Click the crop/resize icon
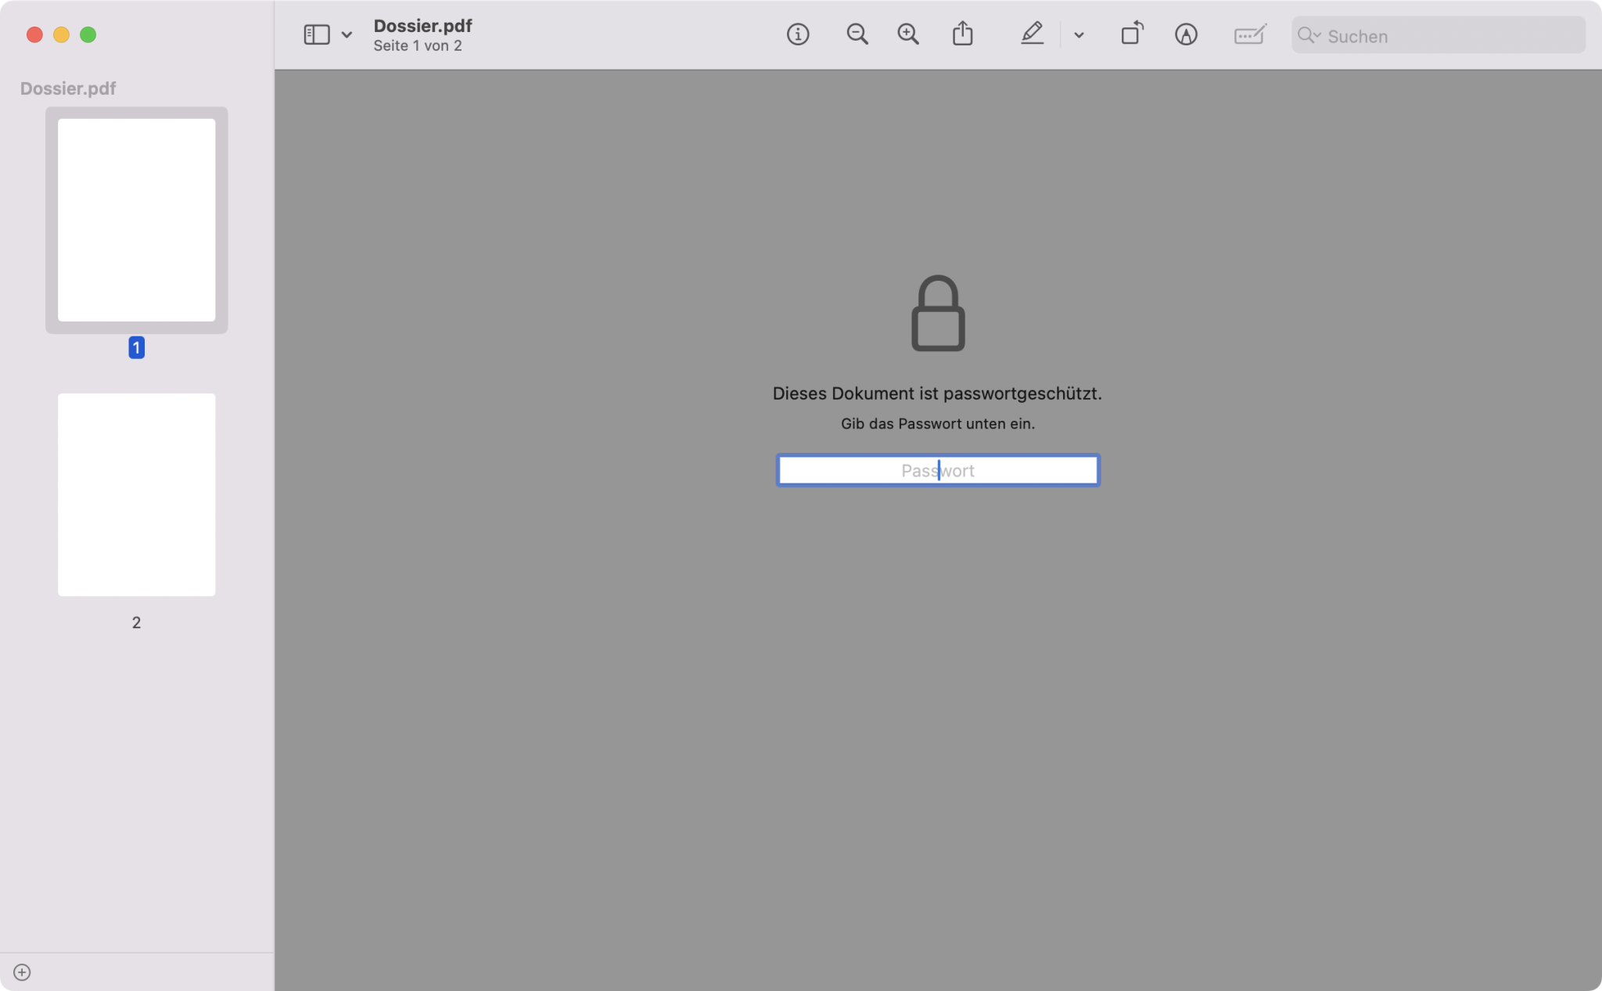This screenshot has width=1602, height=991. pos(1130,34)
